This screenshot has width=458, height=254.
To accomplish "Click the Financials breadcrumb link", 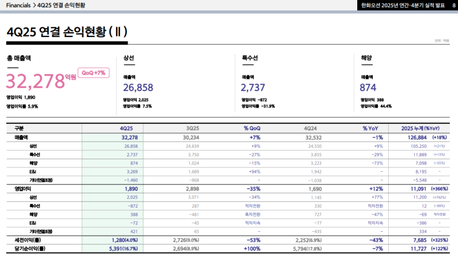I will (18, 5).
